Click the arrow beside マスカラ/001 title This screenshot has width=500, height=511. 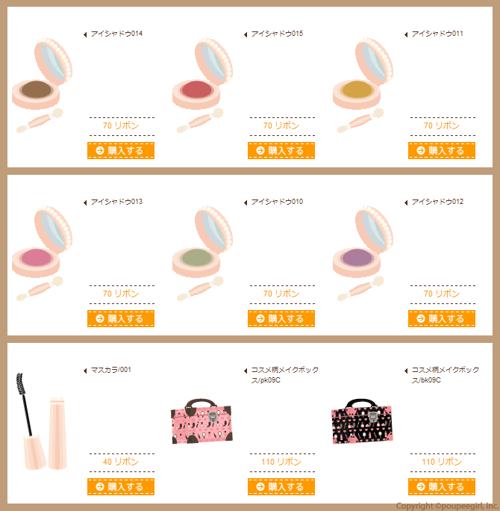tap(85, 371)
